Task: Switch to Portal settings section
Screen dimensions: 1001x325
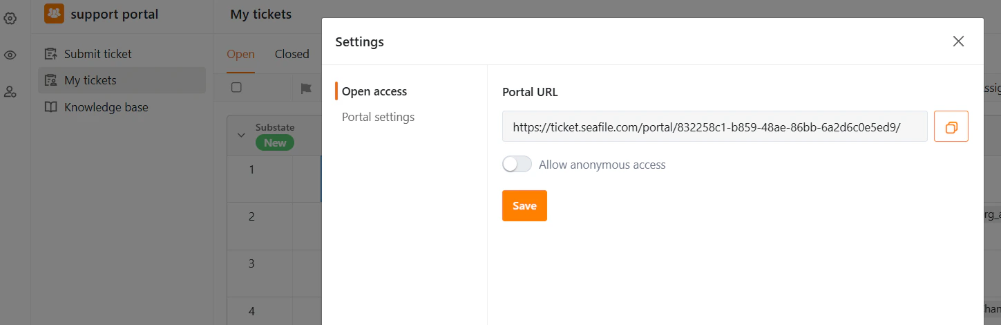Action: 378,117
